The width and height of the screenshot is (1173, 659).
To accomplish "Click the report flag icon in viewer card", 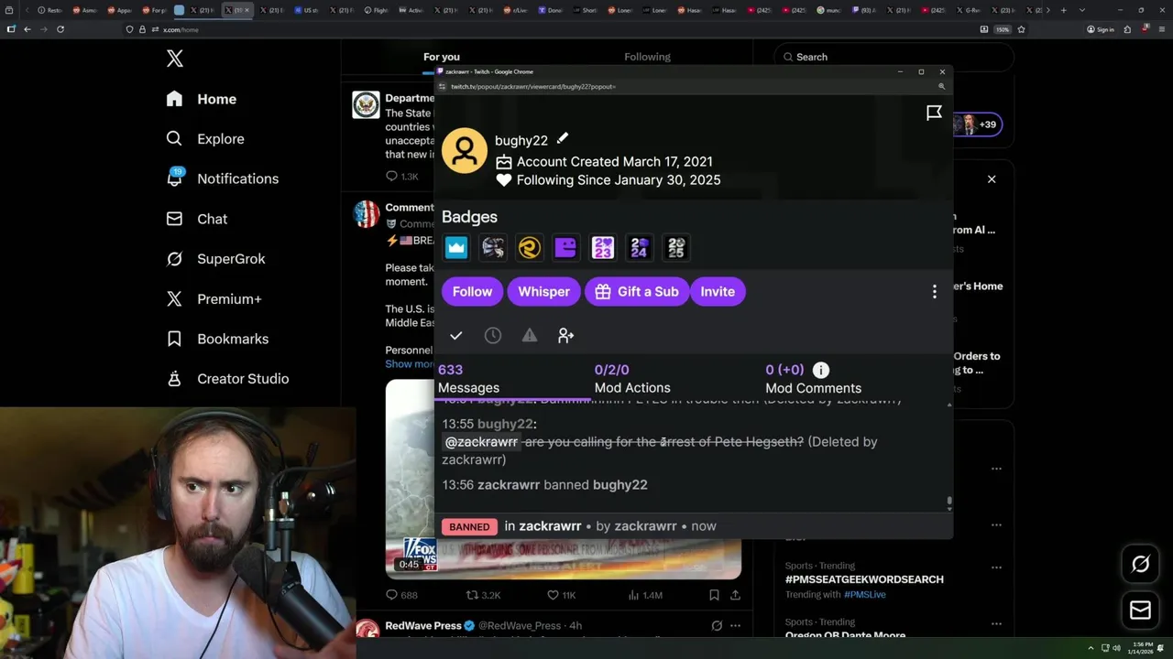I will 934,113.
